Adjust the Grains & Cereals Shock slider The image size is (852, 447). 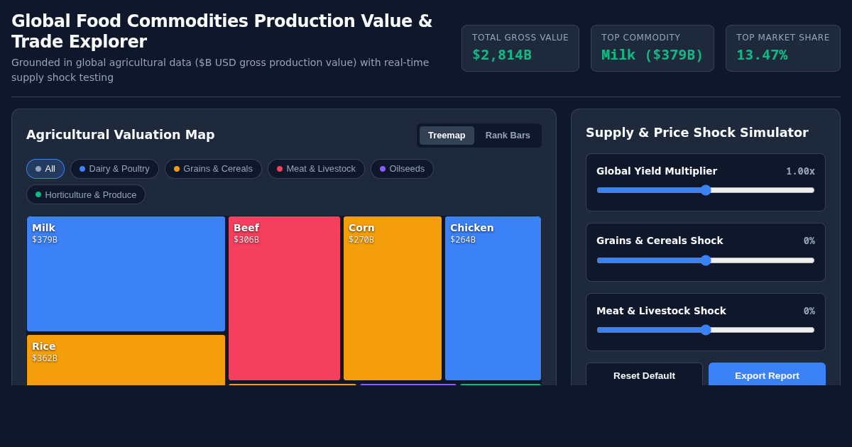click(706, 260)
